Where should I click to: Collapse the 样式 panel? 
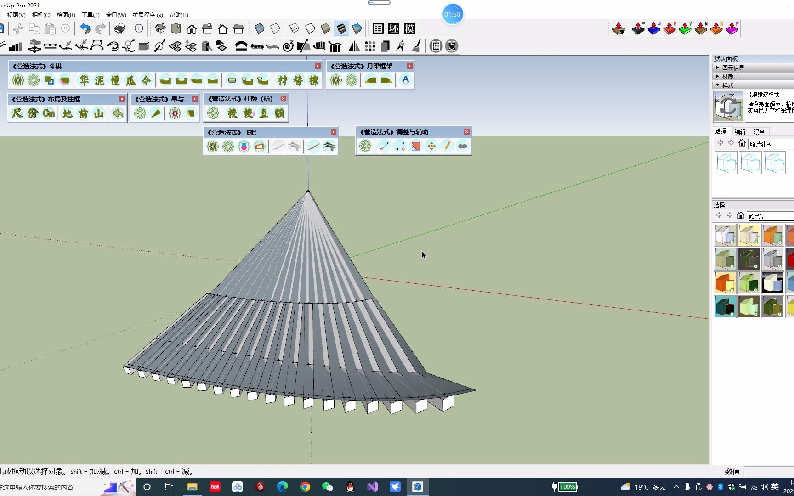pyautogui.click(x=727, y=85)
